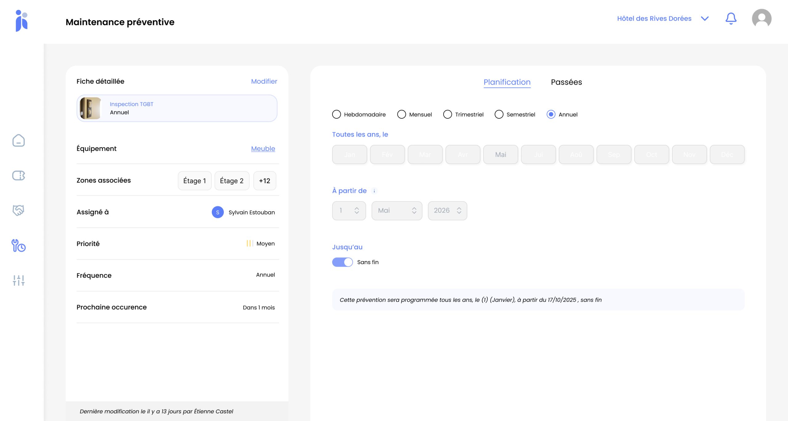Screen dimensions: 788x421
Task: Click the info icon next to À partir de
Action: (x=374, y=191)
